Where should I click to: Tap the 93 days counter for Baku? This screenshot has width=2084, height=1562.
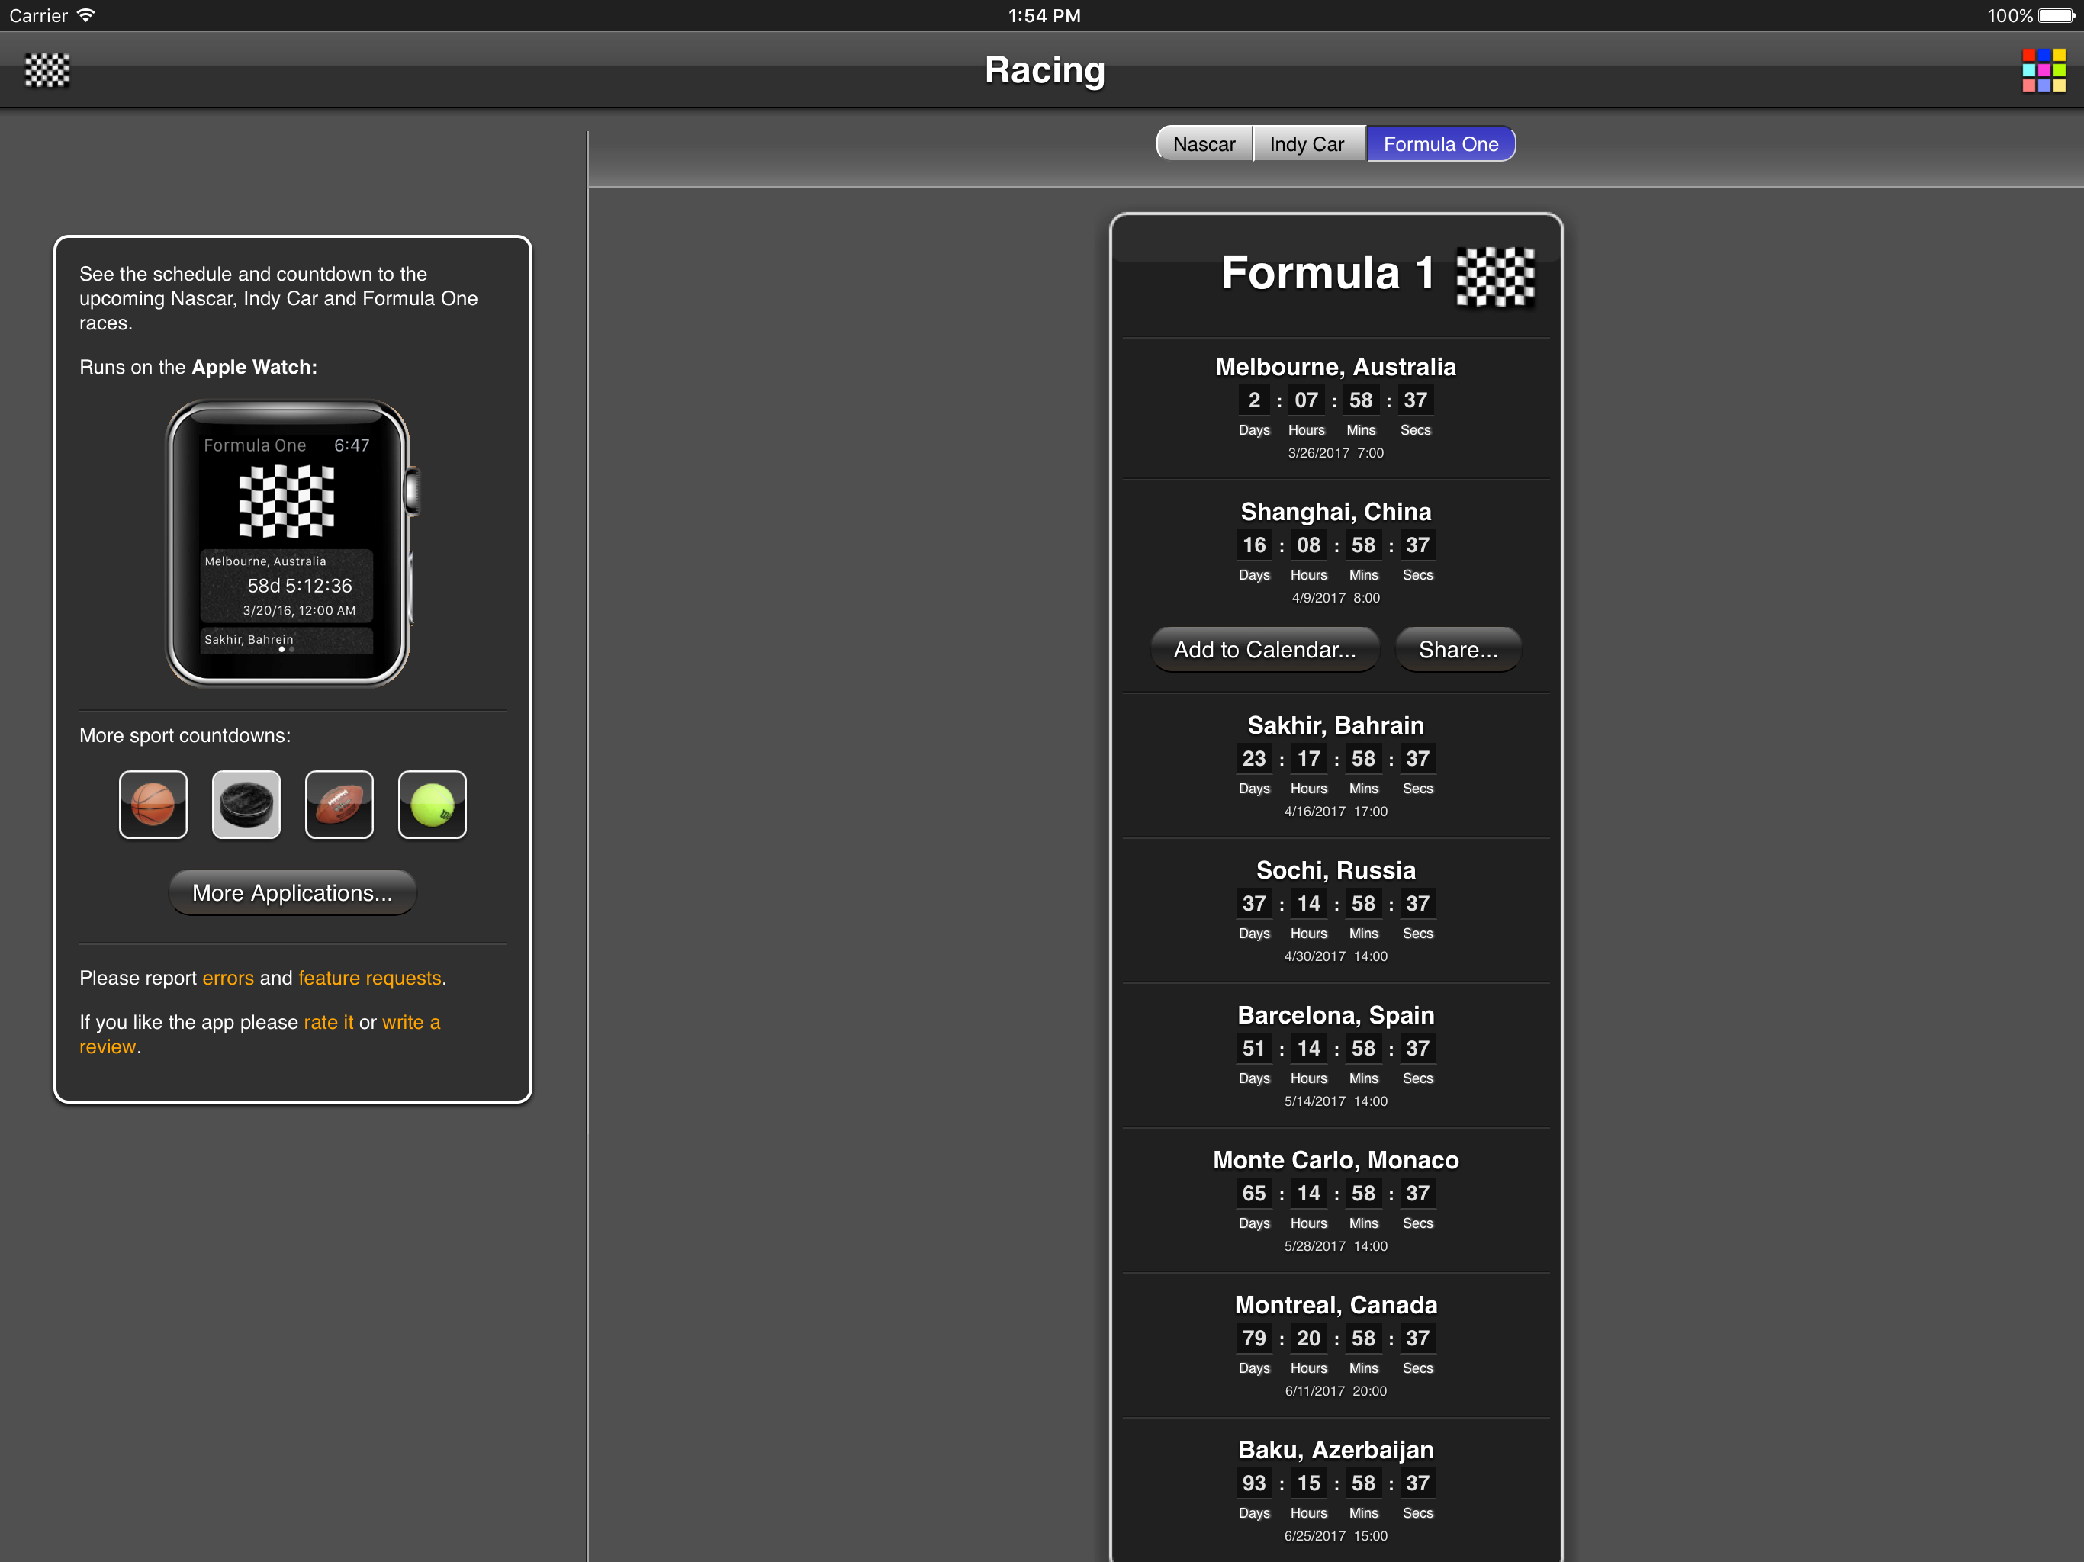click(1254, 1483)
